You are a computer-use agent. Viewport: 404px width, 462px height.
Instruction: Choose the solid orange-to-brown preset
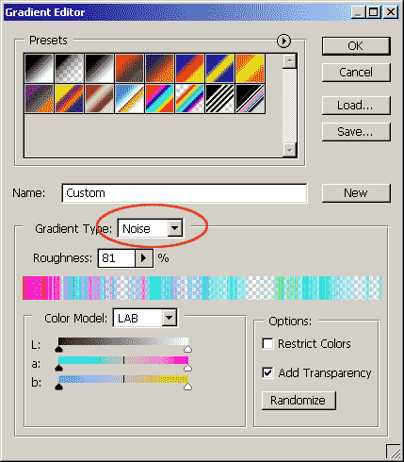click(x=129, y=68)
